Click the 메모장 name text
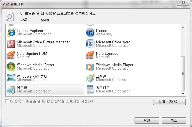This screenshot has width=192, height=127. click(x=22, y=88)
